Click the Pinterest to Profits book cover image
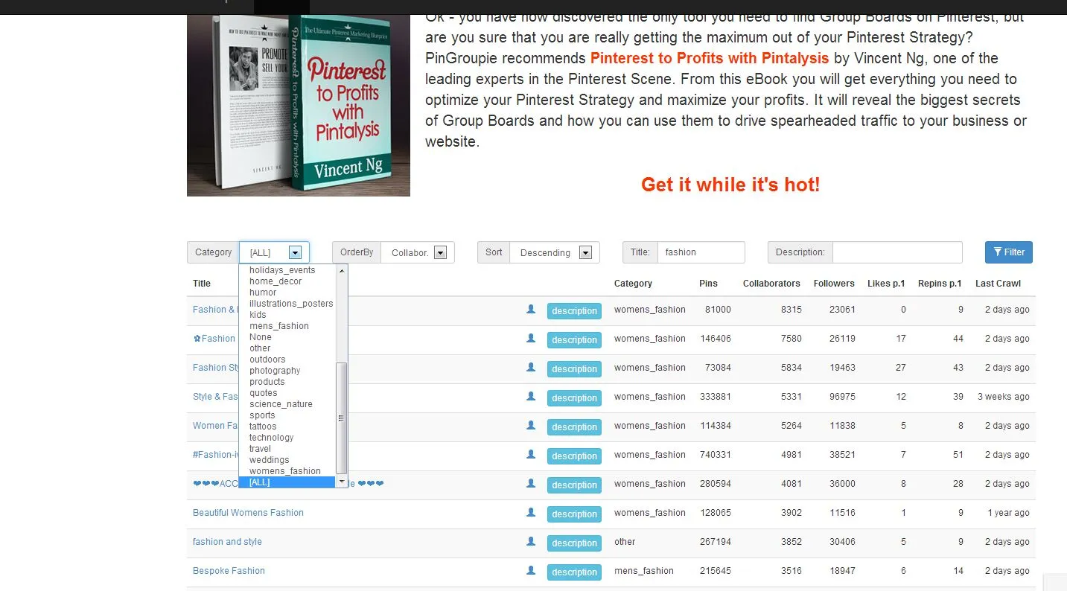This screenshot has width=1067, height=591. tap(299, 105)
